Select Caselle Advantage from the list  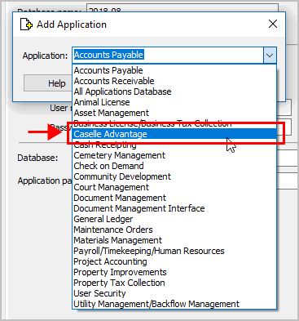click(174, 134)
